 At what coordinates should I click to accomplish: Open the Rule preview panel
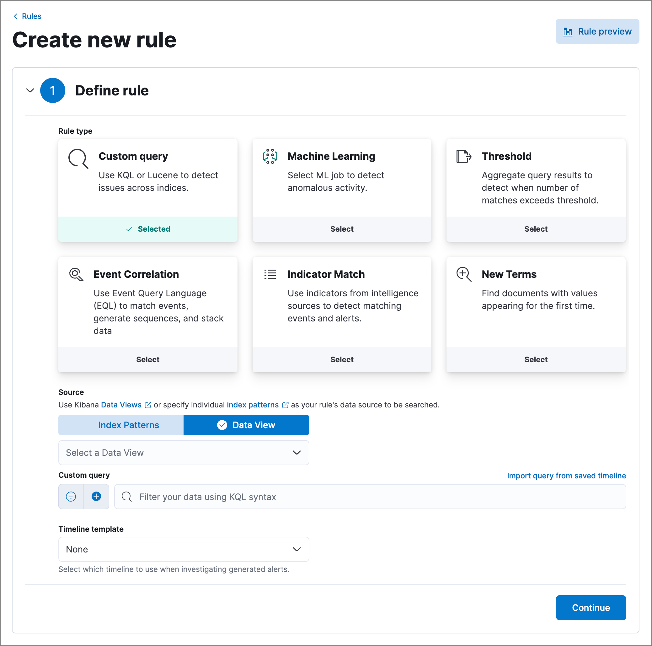coord(597,31)
